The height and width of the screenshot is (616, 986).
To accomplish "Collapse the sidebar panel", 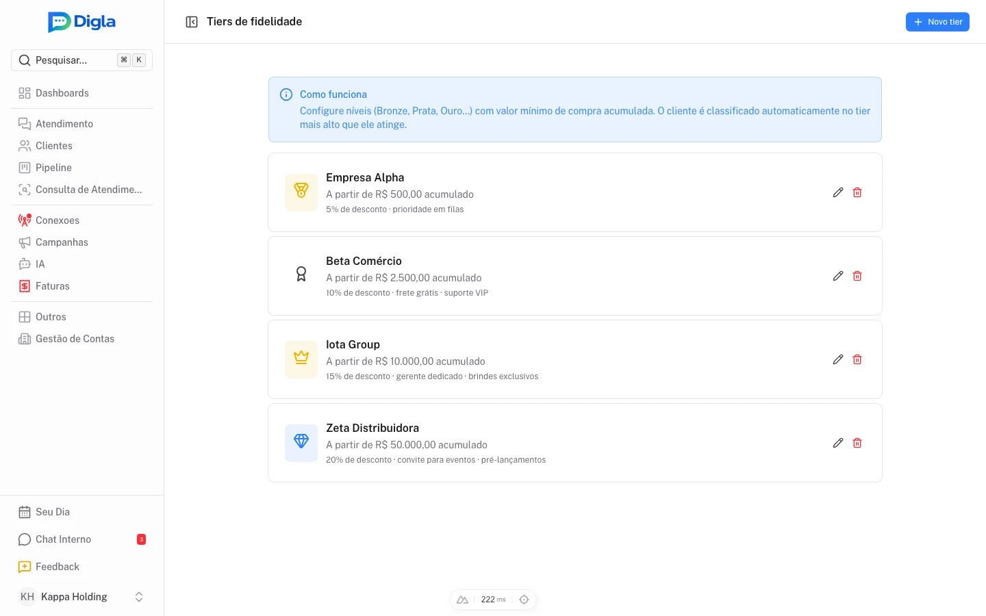I will click(x=192, y=22).
